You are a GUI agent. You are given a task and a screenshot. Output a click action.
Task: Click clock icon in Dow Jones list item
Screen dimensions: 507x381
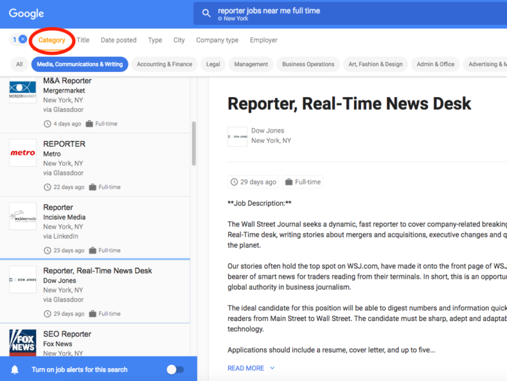[x=47, y=314]
